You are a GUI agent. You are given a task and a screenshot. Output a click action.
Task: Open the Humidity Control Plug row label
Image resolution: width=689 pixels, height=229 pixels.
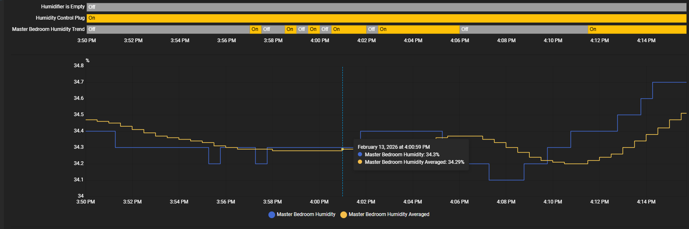(60, 18)
